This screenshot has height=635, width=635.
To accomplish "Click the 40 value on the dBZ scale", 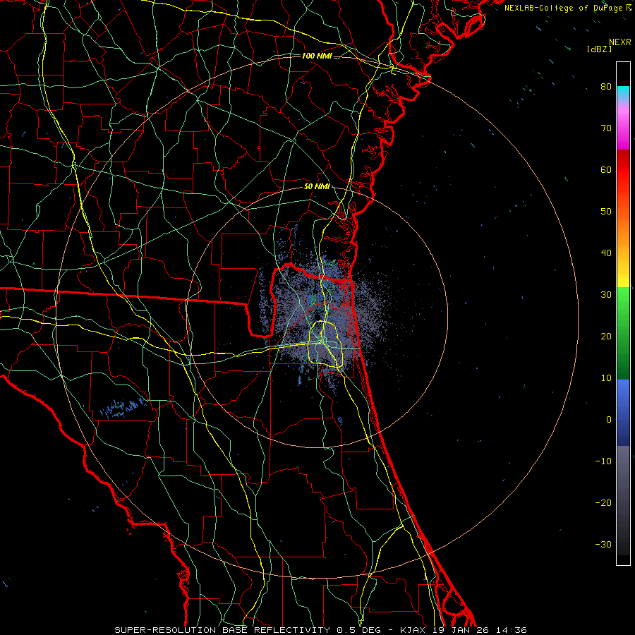I will coord(606,253).
